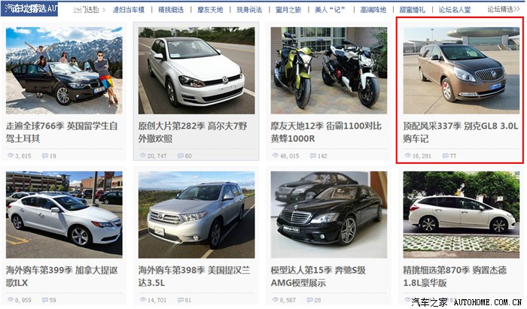Click the comment icon showing 60 on the Golf 7 card
The height and width of the screenshot is (309, 527).
(181, 156)
